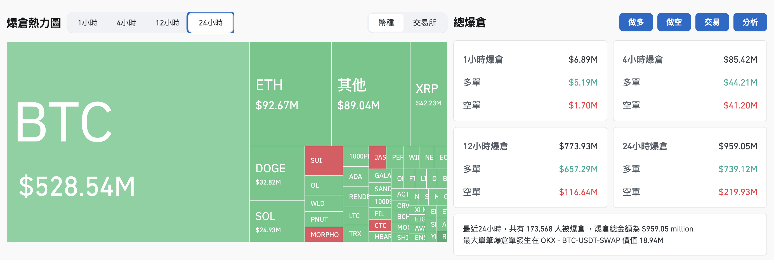
Task: Click the 做多 button
Action: 636,22
